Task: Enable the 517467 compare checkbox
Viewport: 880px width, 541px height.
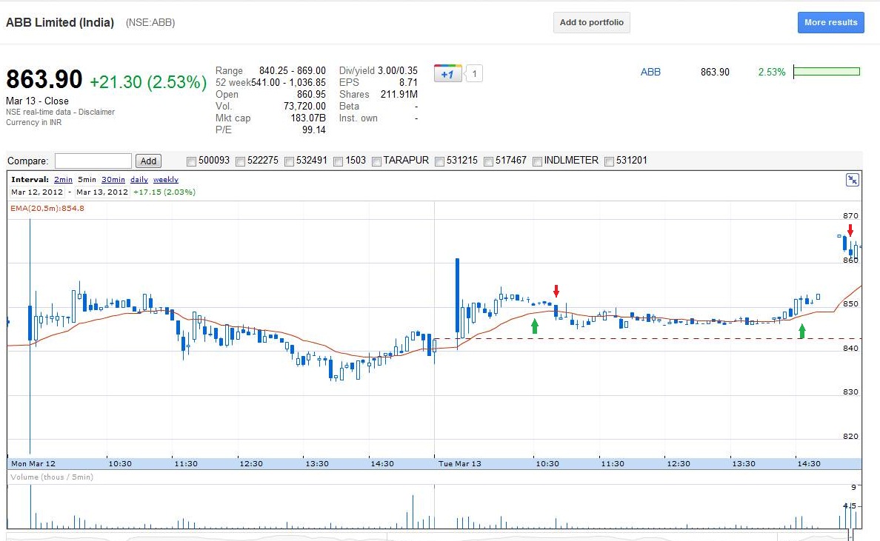Action: (488, 161)
